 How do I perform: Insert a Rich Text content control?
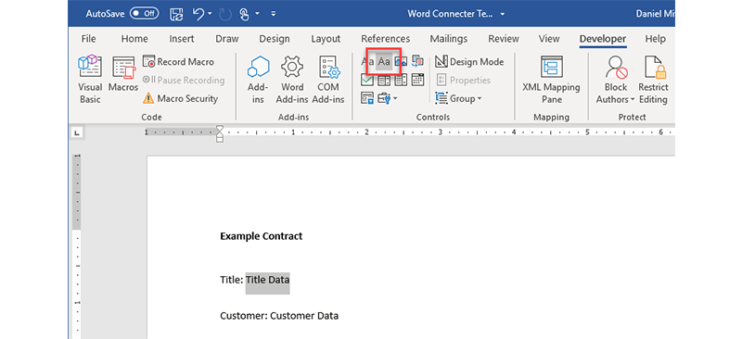367,61
